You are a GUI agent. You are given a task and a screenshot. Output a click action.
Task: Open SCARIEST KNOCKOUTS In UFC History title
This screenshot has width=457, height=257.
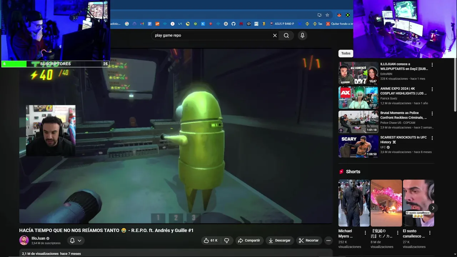(403, 140)
